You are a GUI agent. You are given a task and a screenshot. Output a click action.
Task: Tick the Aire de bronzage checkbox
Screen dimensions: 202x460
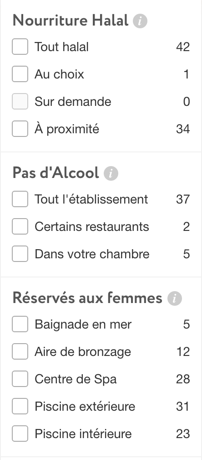point(20,351)
